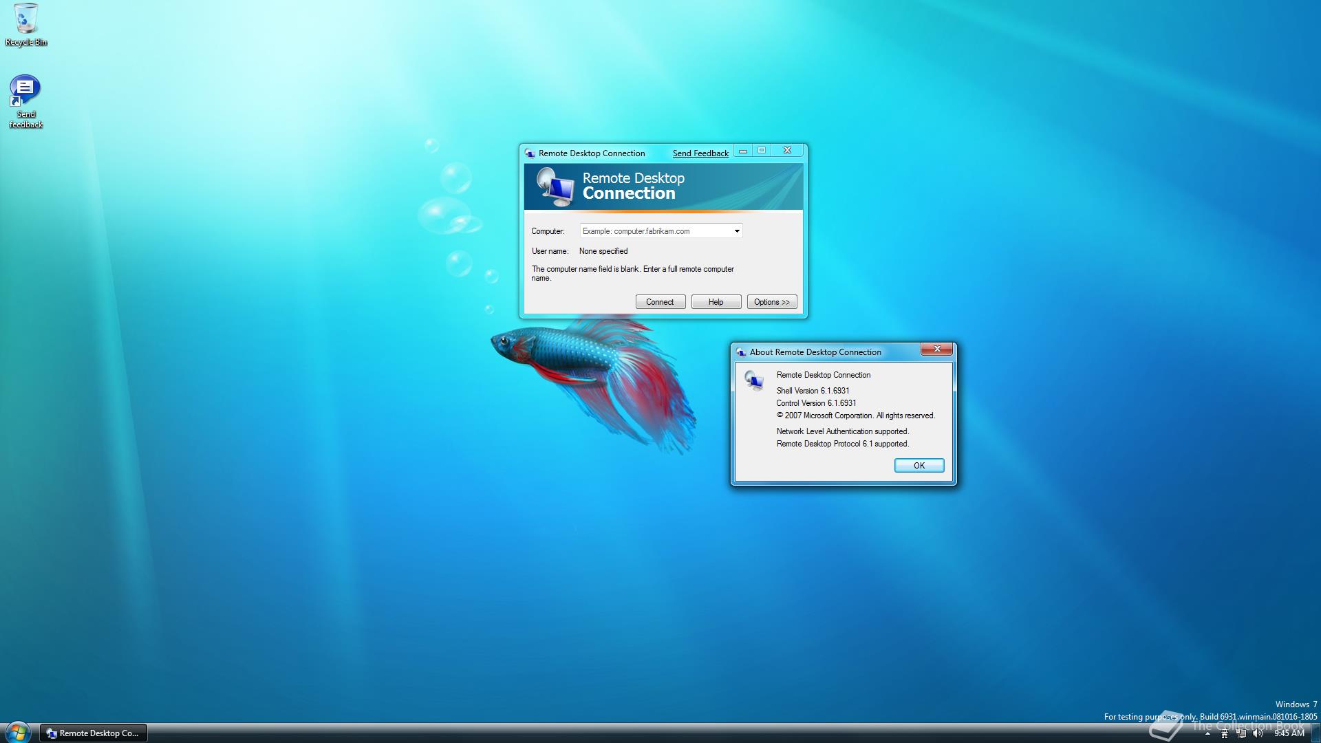Viewport: 1321px width, 743px height.
Task: Click the robot-shaped tray icon
Action: [1224, 733]
